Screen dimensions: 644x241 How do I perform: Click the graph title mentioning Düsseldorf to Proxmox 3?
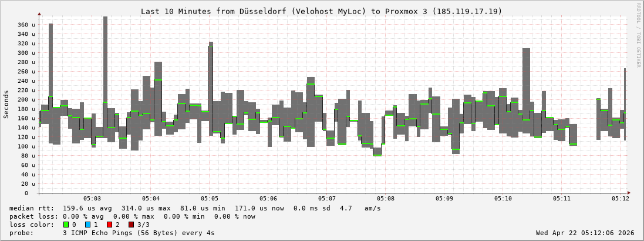click(x=322, y=11)
